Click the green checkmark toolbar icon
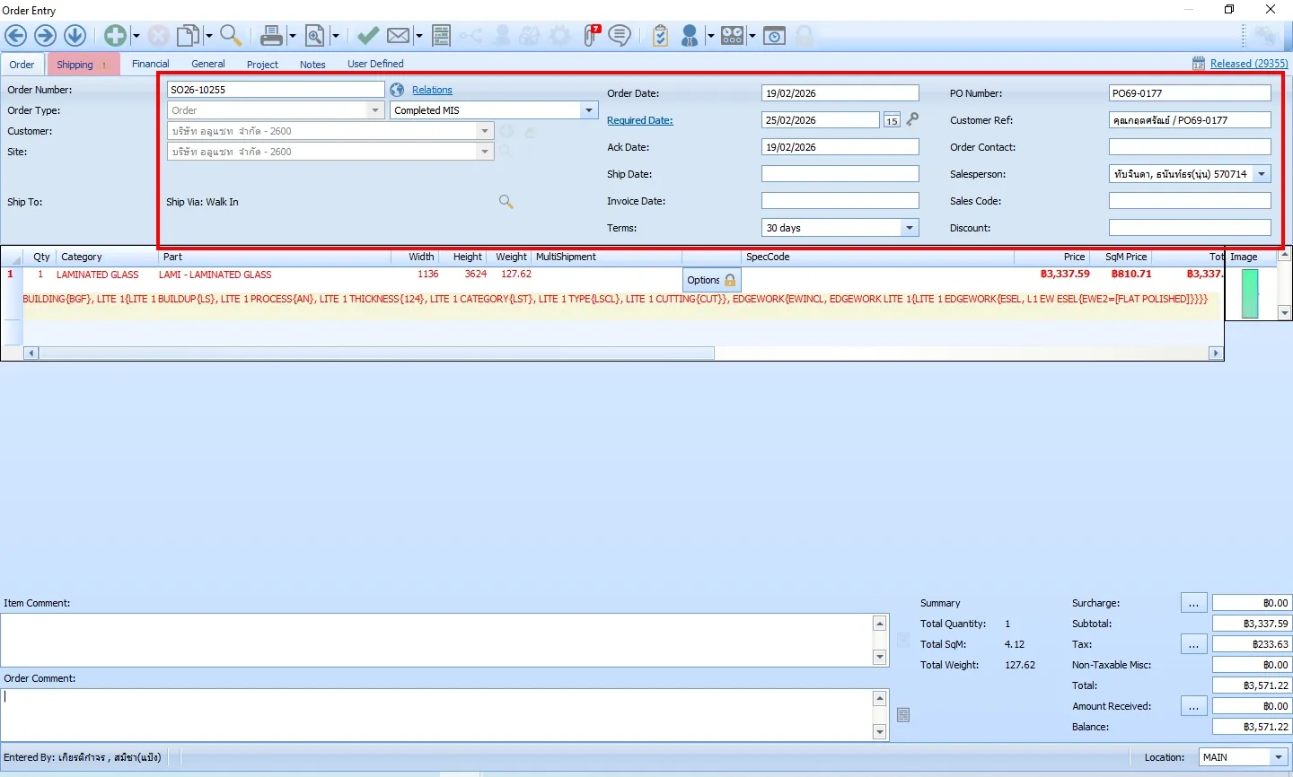 tap(367, 36)
